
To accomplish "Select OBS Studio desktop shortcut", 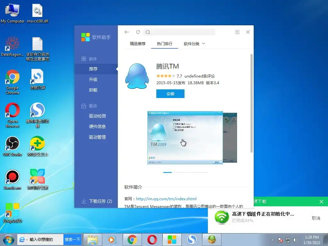I will coord(12,146).
